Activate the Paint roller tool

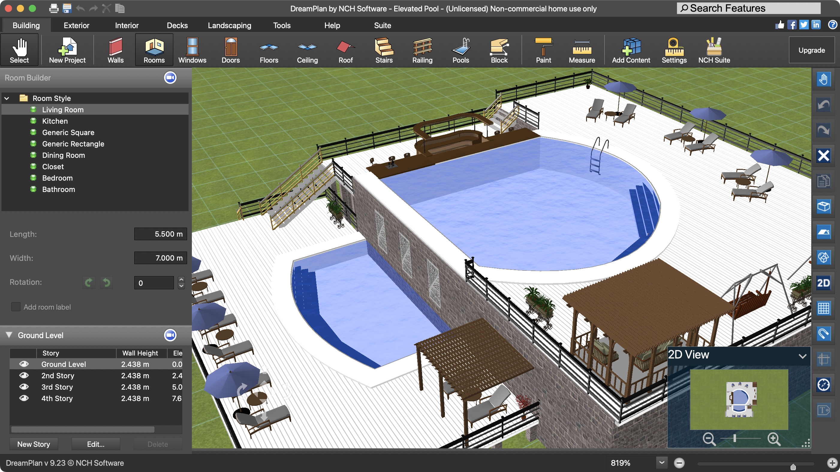click(543, 50)
